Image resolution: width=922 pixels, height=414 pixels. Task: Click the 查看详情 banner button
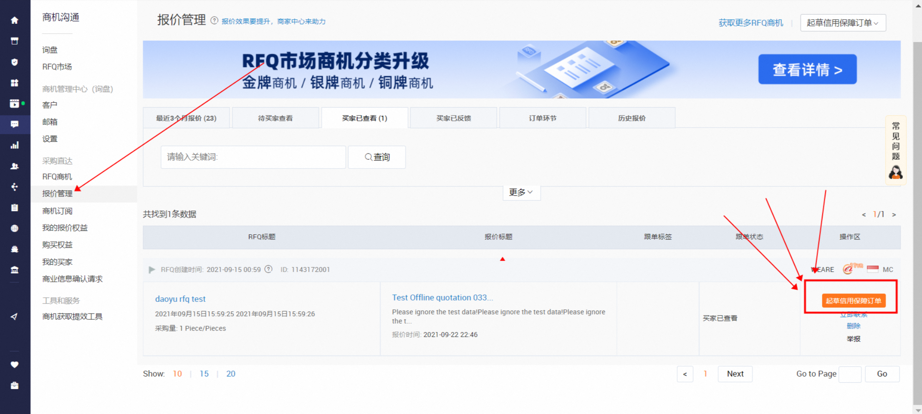tap(807, 69)
